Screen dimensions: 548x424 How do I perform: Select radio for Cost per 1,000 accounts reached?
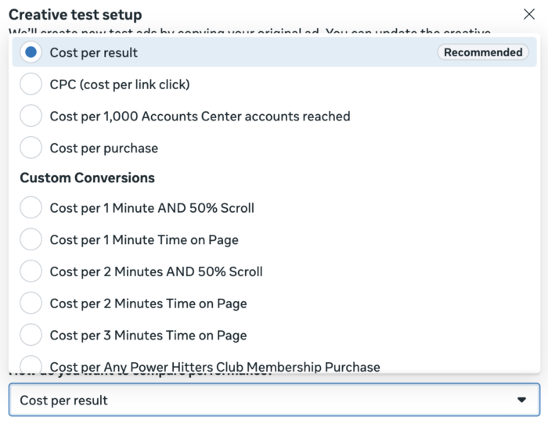click(x=31, y=116)
